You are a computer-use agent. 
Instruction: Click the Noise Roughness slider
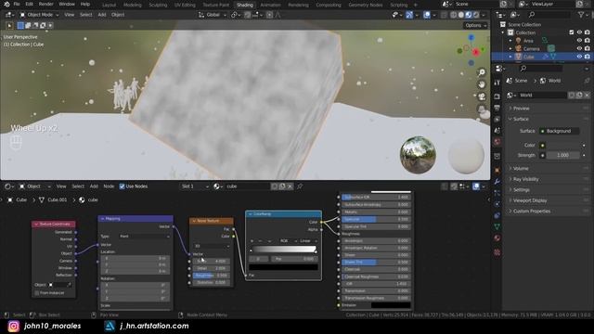[211, 276]
